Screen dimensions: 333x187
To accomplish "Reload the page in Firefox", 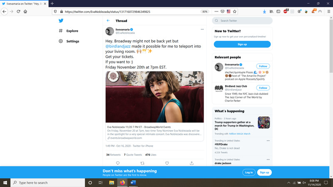I will [x=18, y=12].
